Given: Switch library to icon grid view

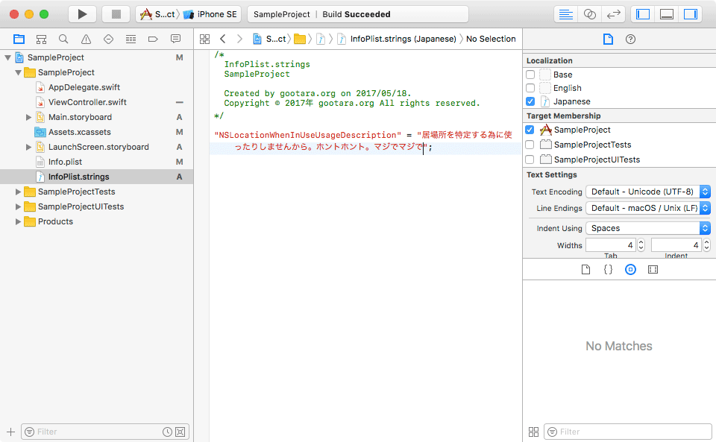Looking at the screenshot, I should pos(533,432).
